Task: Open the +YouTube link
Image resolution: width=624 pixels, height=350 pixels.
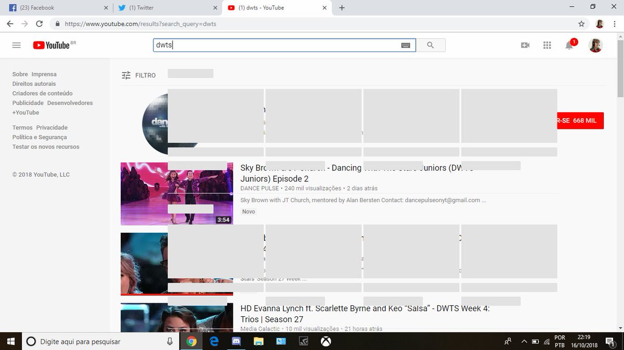Action: pyautogui.click(x=26, y=113)
